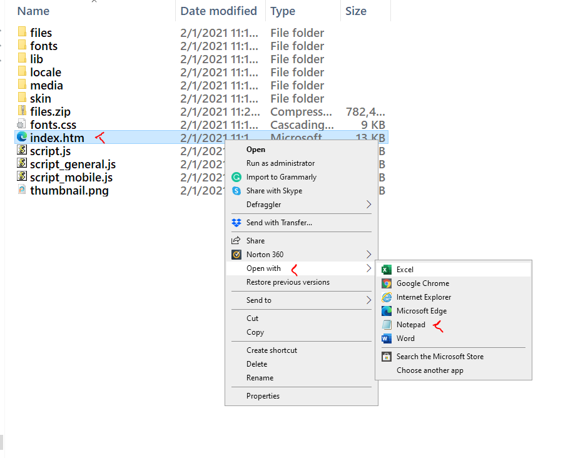Click the Microsoft Edge icon in submenu
Viewport: 563px width, 458px height.
point(387,311)
